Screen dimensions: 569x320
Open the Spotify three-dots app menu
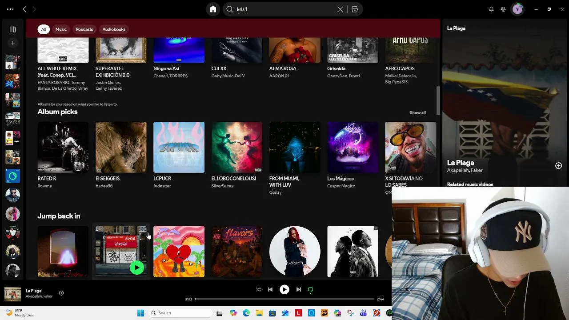10,9
